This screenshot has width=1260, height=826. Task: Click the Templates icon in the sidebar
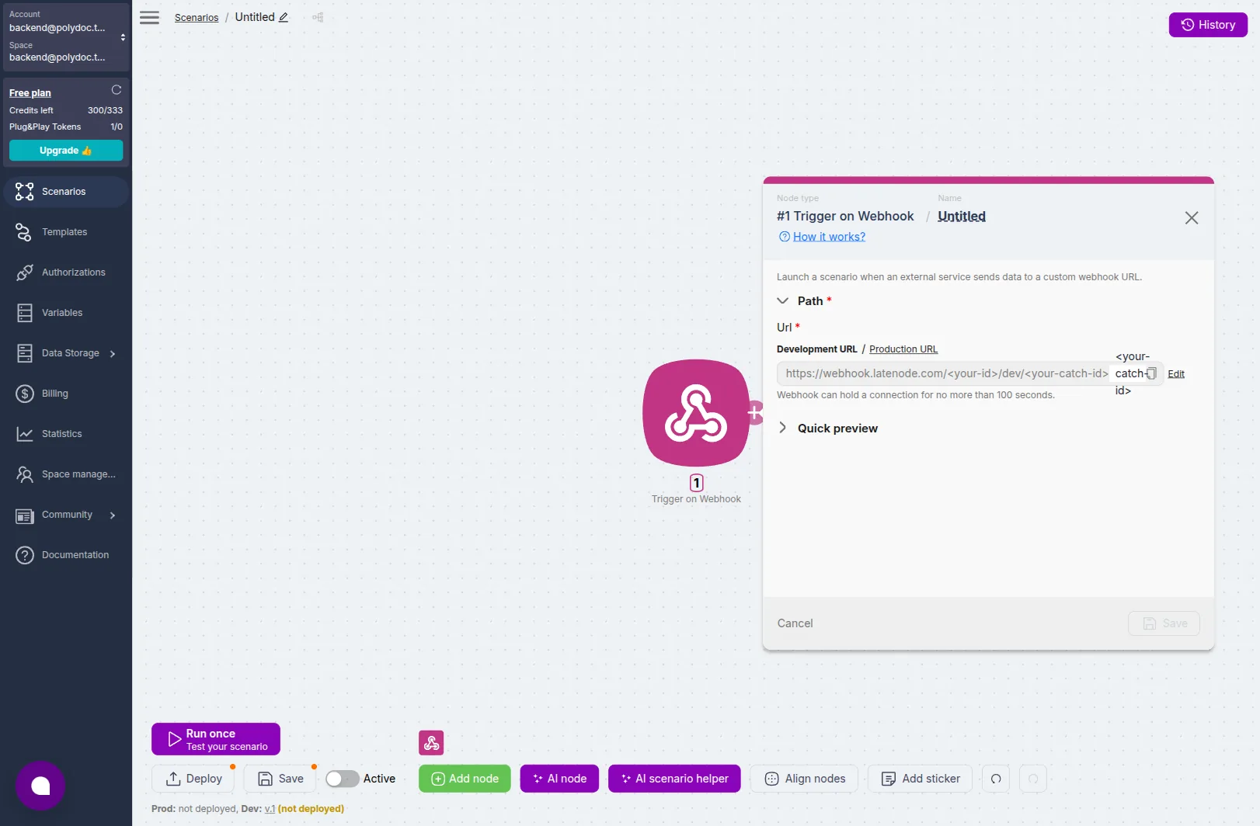(24, 232)
